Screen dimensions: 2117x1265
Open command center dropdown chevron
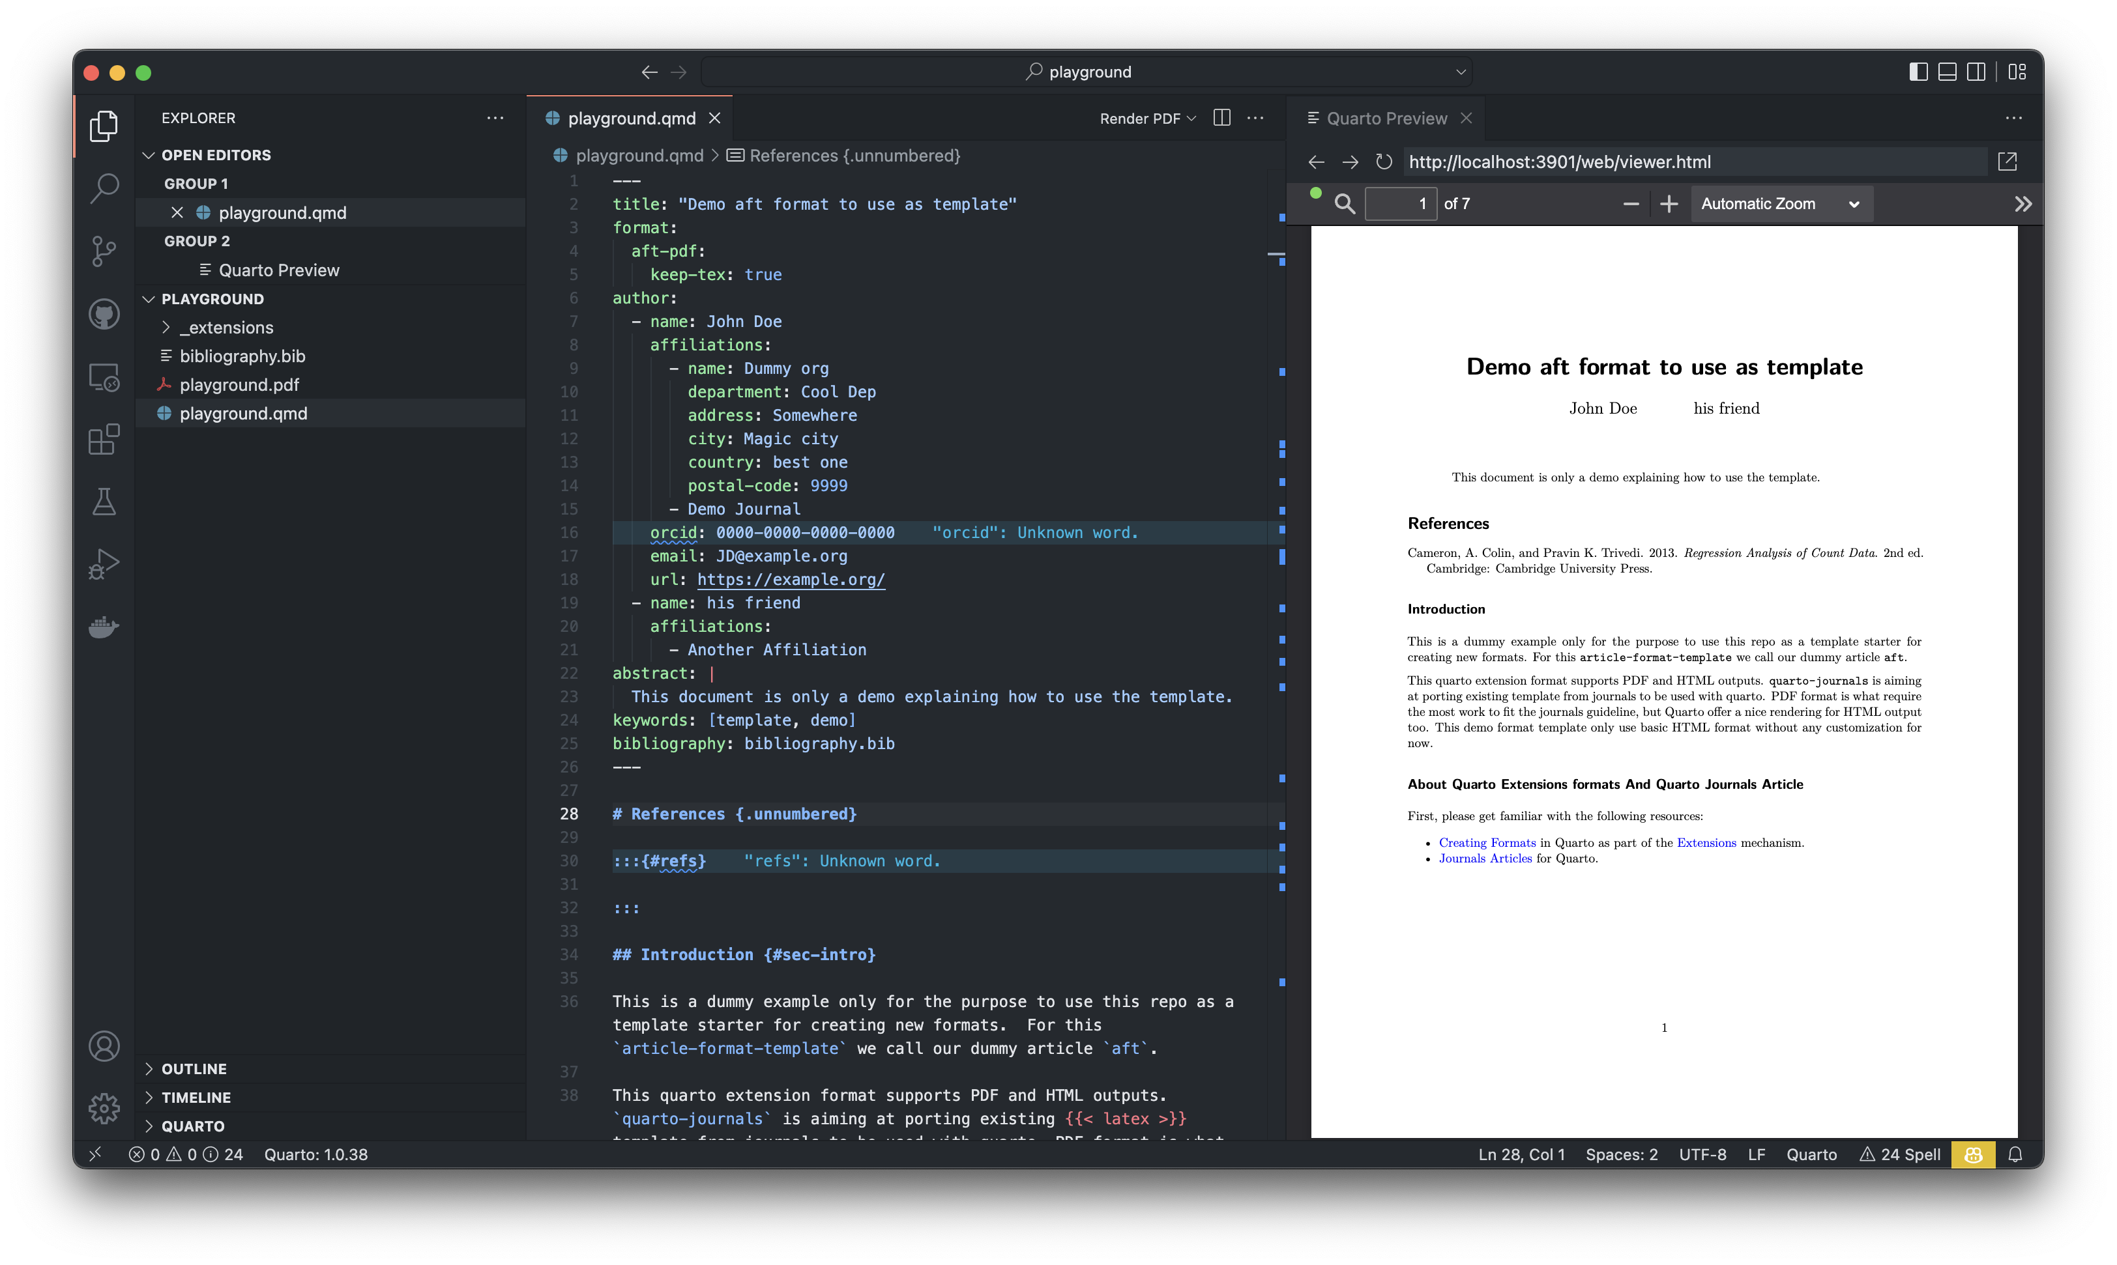click(x=1461, y=72)
